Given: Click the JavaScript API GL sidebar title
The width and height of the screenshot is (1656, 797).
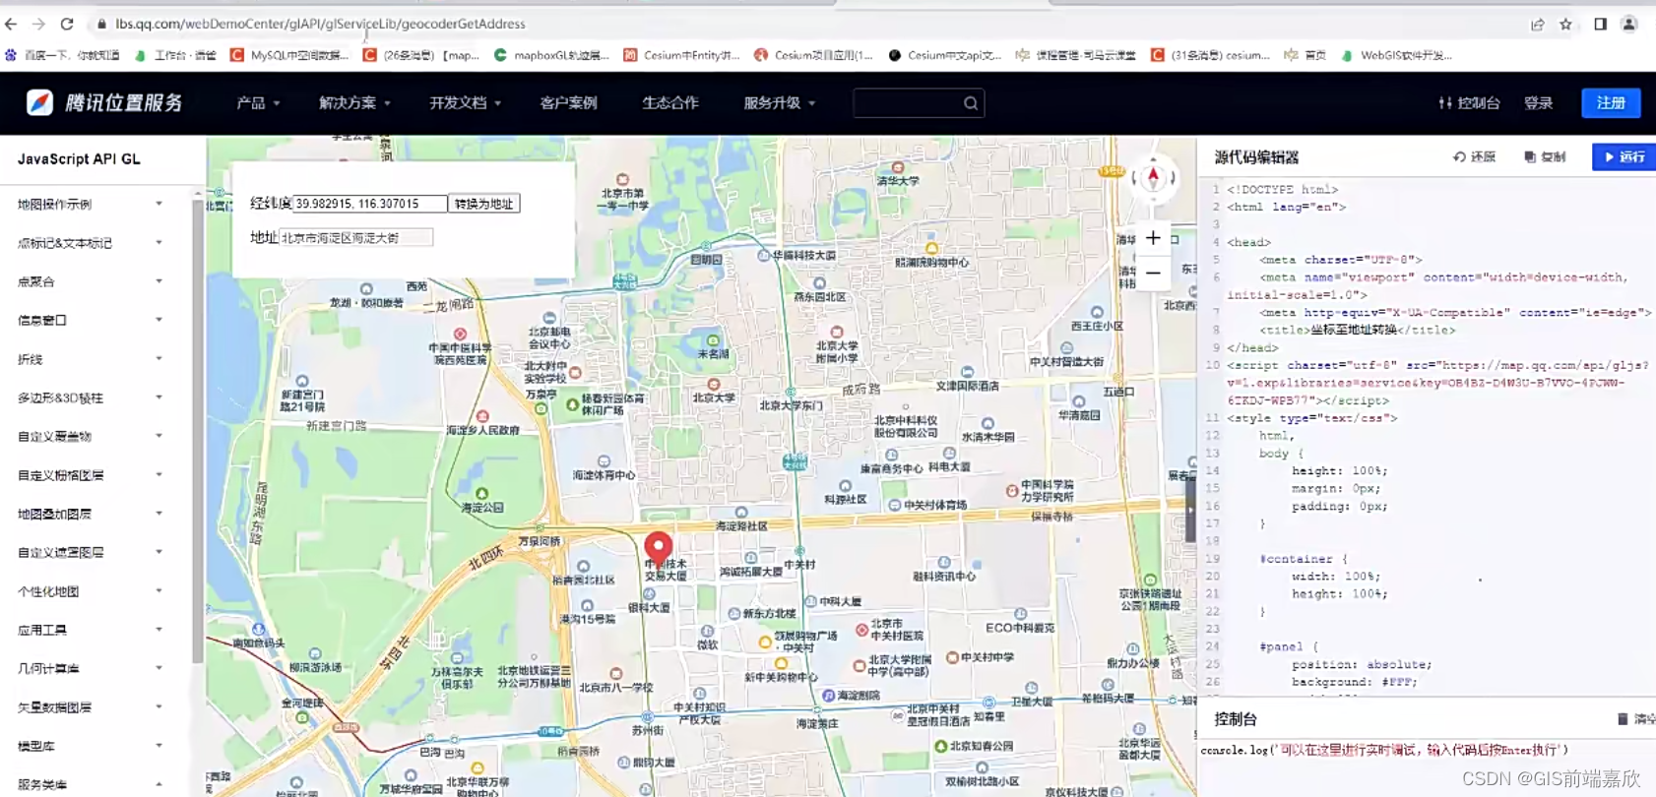Looking at the screenshot, I should click(x=79, y=159).
